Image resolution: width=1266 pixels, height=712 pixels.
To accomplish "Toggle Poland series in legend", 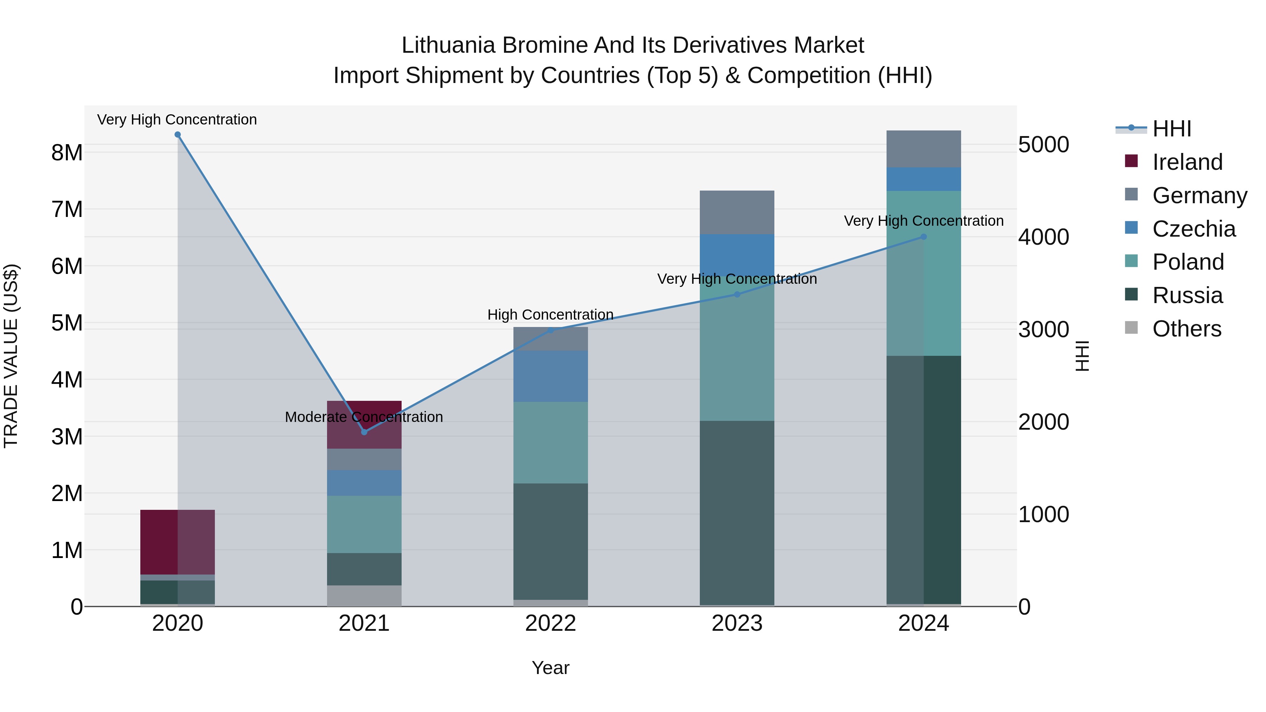I will coord(1174,261).
